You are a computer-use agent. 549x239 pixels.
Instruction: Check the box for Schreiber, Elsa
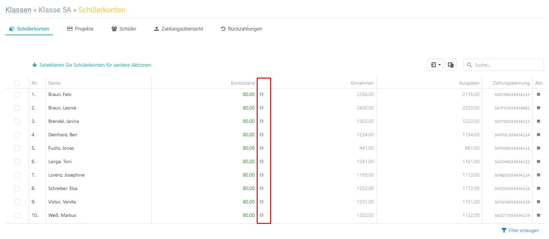(x=17, y=189)
